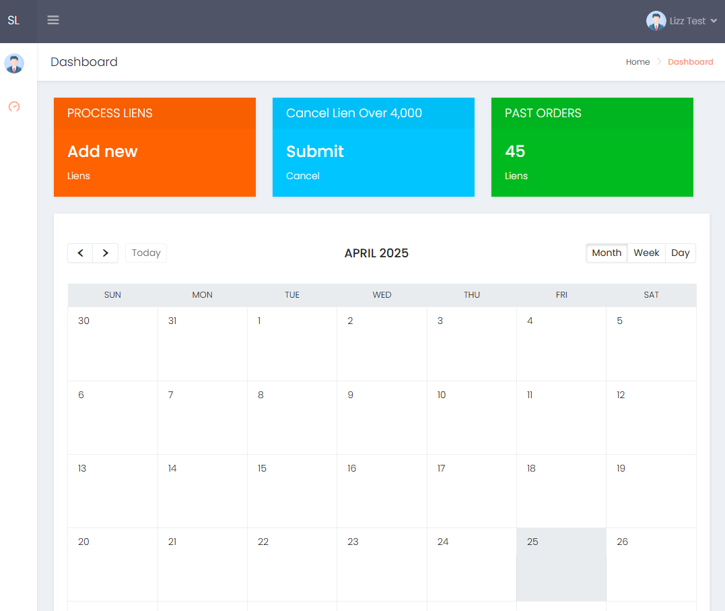Viewport: 725px width, 611px height.
Task: Switch to Day view
Action: tap(680, 253)
